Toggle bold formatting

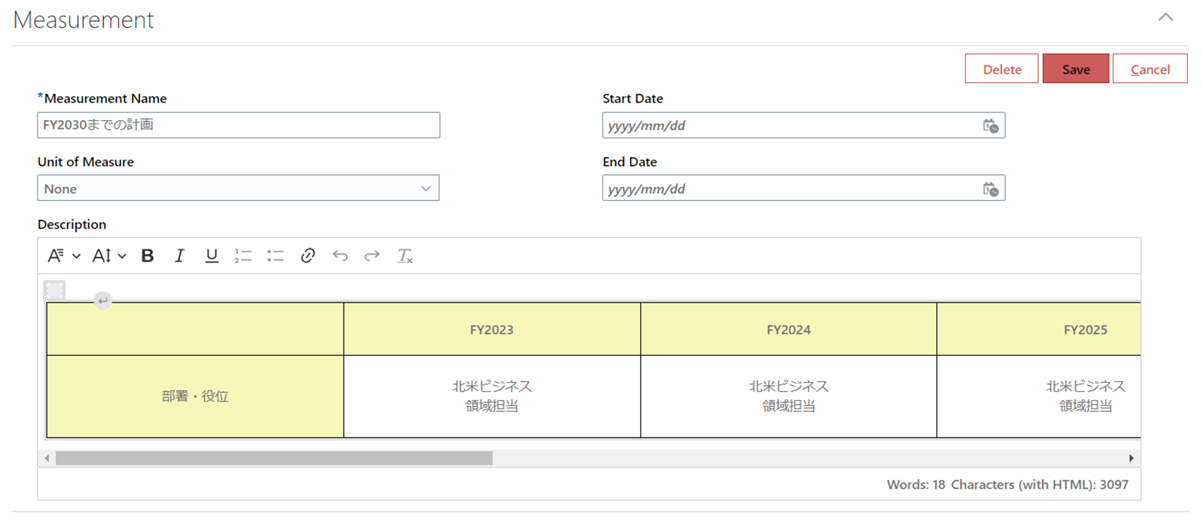click(147, 255)
